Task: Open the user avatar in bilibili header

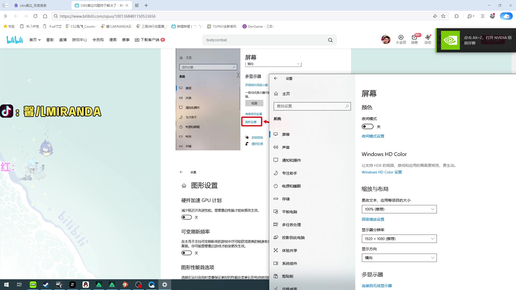Action: click(386, 39)
